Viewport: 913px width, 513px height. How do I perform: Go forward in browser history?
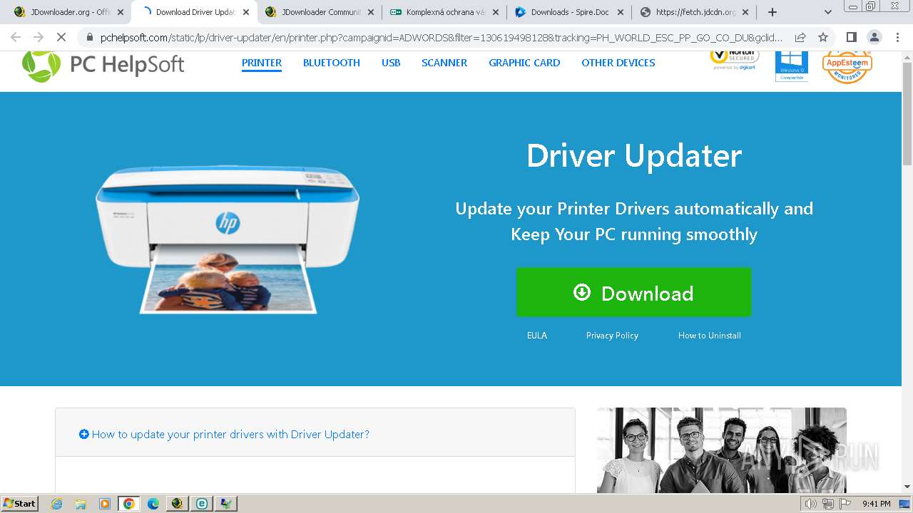39,37
